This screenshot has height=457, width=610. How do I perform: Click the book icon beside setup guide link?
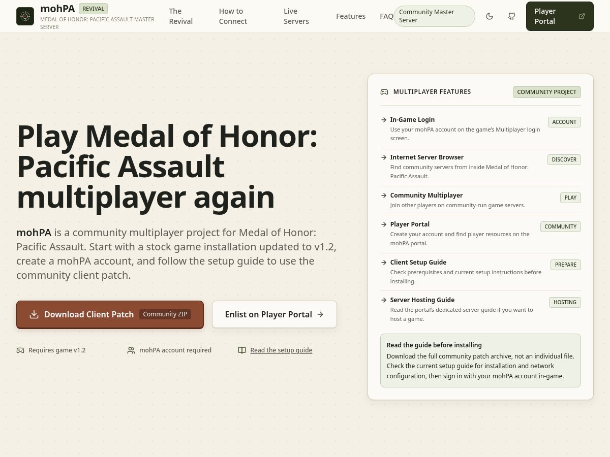[242, 350]
